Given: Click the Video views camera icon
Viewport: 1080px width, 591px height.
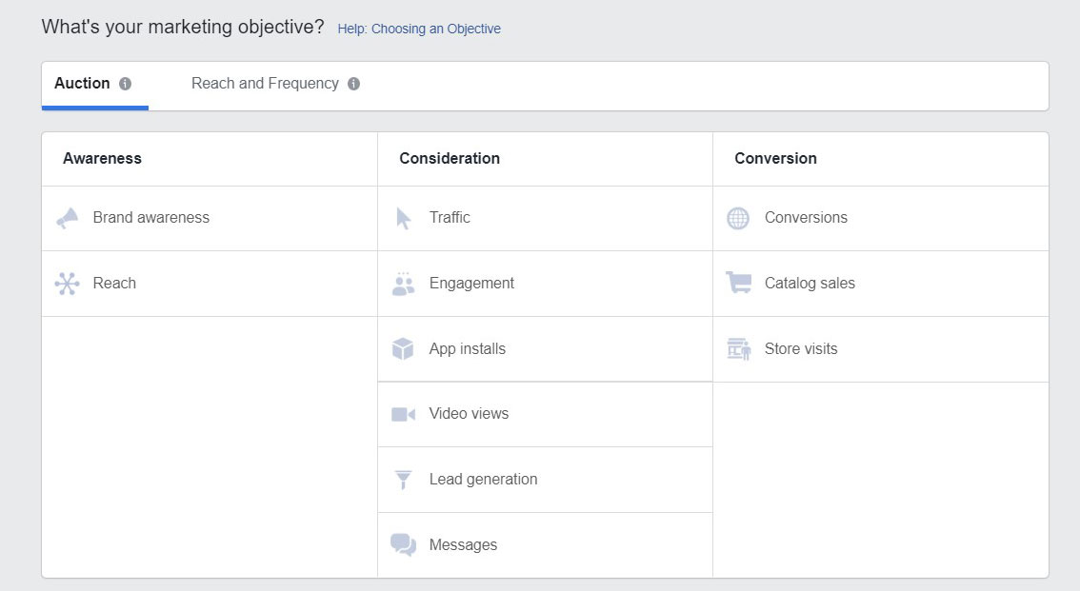Looking at the screenshot, I should [x=404, y=414].
